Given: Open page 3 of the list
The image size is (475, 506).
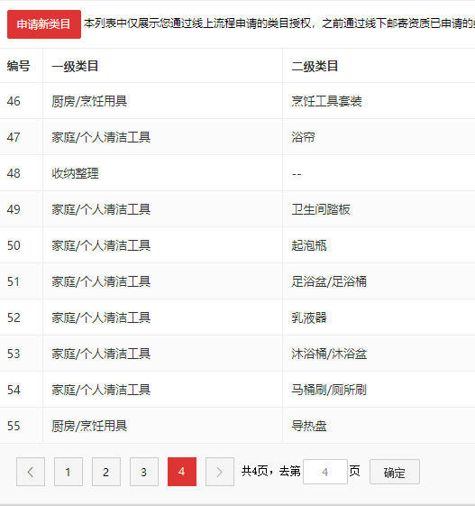Looking at the screenshot, I should [x=144, y=472].
